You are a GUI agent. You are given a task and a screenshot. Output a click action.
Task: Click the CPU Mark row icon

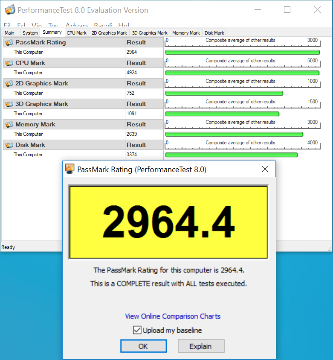(9, 63)
